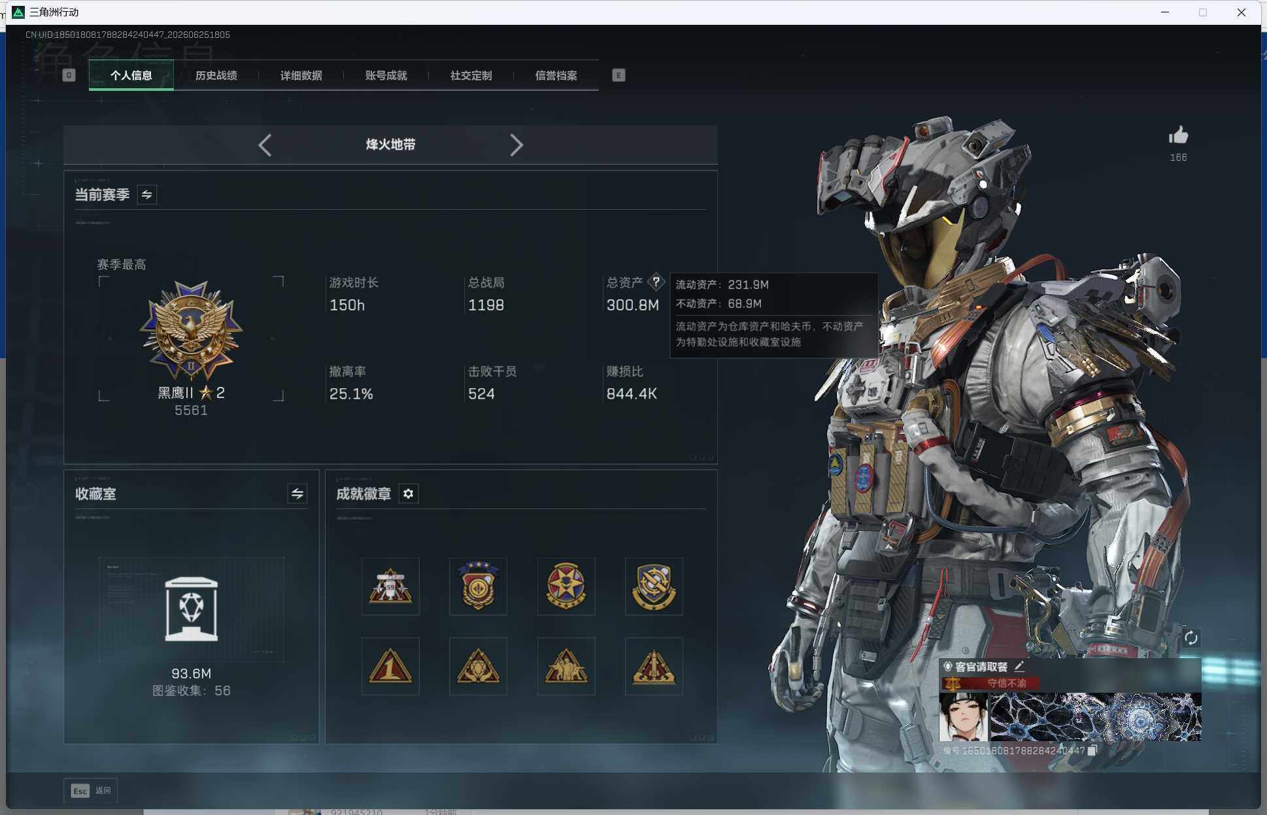Viewport: 1267px width, 815px height.
Task: Select the navy shield crossed-tools badge
Action: [654, 586]
